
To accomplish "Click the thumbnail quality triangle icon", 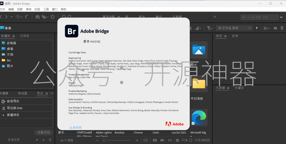I will [198, 28].
